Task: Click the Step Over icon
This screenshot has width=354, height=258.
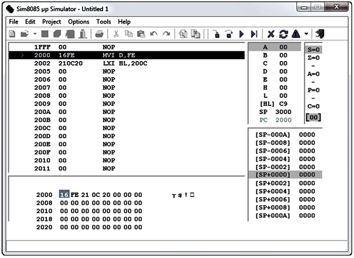Action: point(229,34)
